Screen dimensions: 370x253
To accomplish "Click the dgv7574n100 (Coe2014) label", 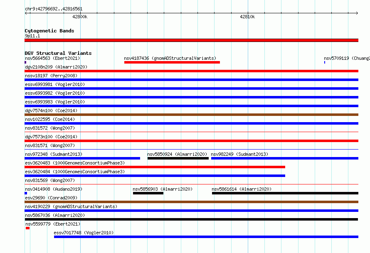I will (x=51, y=111).
